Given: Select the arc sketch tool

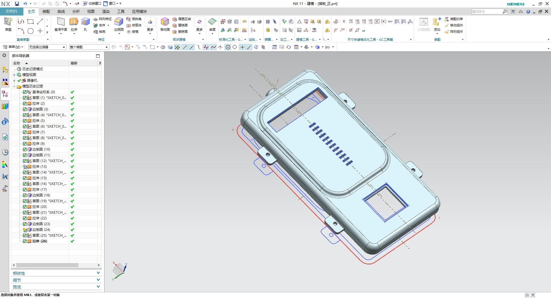Looking at the screenshot, I should (21, 31).
